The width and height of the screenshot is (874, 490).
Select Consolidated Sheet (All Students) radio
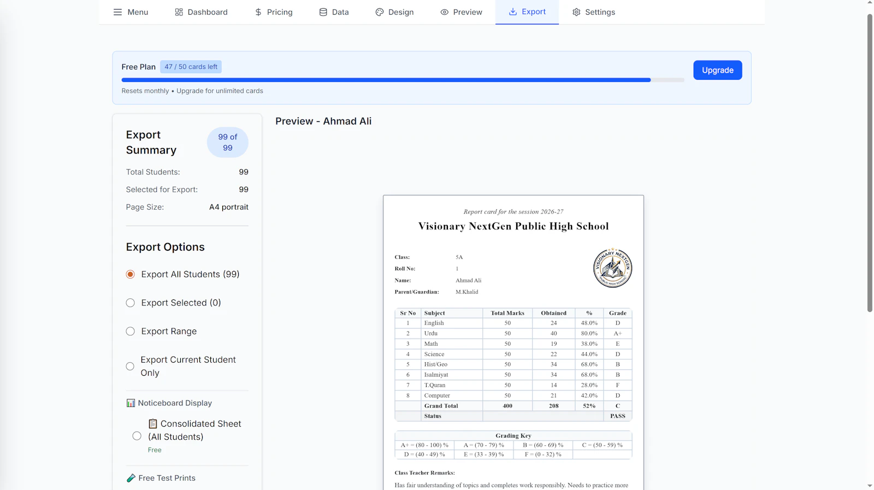click(x=137, y=436)
